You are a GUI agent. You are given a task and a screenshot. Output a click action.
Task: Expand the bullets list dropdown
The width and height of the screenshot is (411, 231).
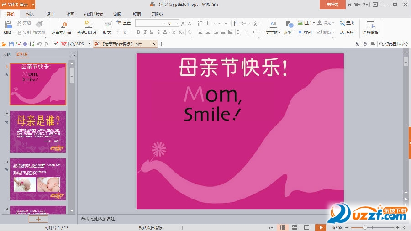pyautogui.click(x=204, y=23)
